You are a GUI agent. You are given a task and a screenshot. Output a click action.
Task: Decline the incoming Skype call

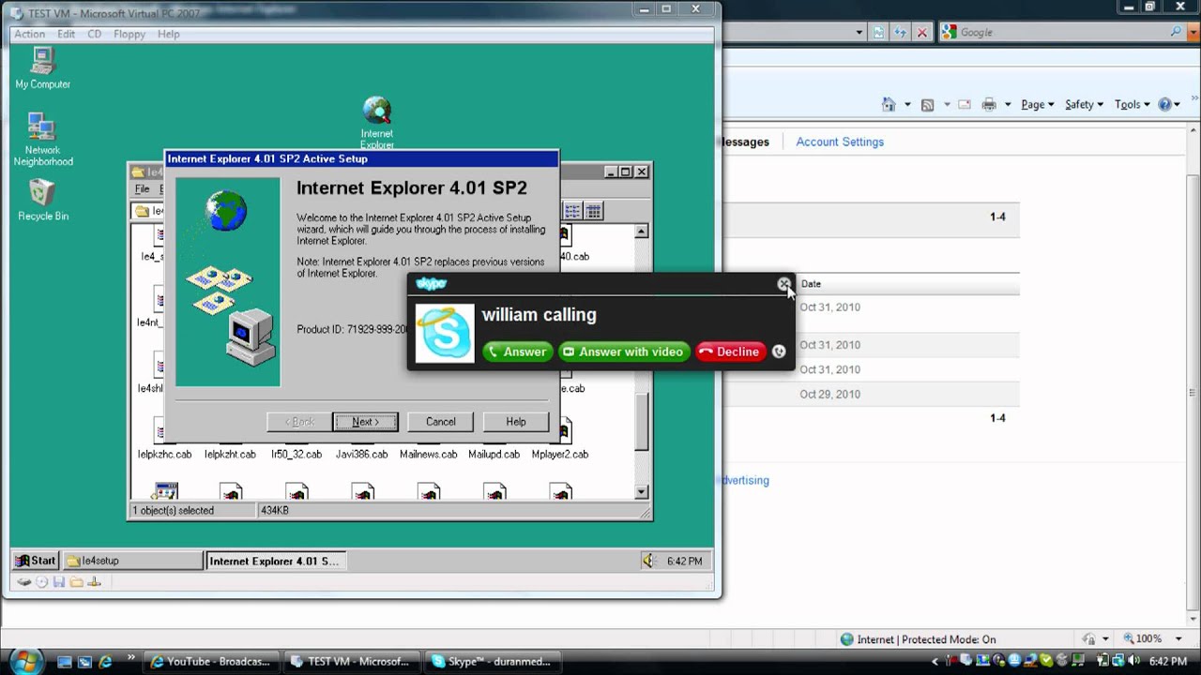tap(730, 352)
